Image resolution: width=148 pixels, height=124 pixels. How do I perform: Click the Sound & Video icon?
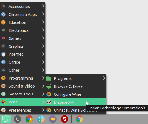click(4, 86)
